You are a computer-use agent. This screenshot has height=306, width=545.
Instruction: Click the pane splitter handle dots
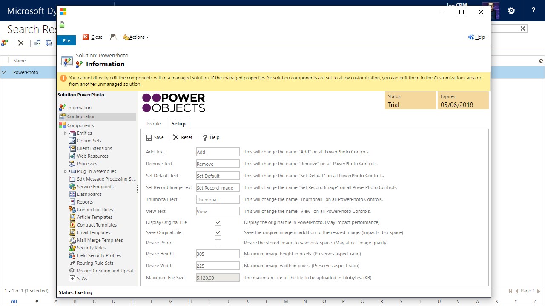(138, 189)
